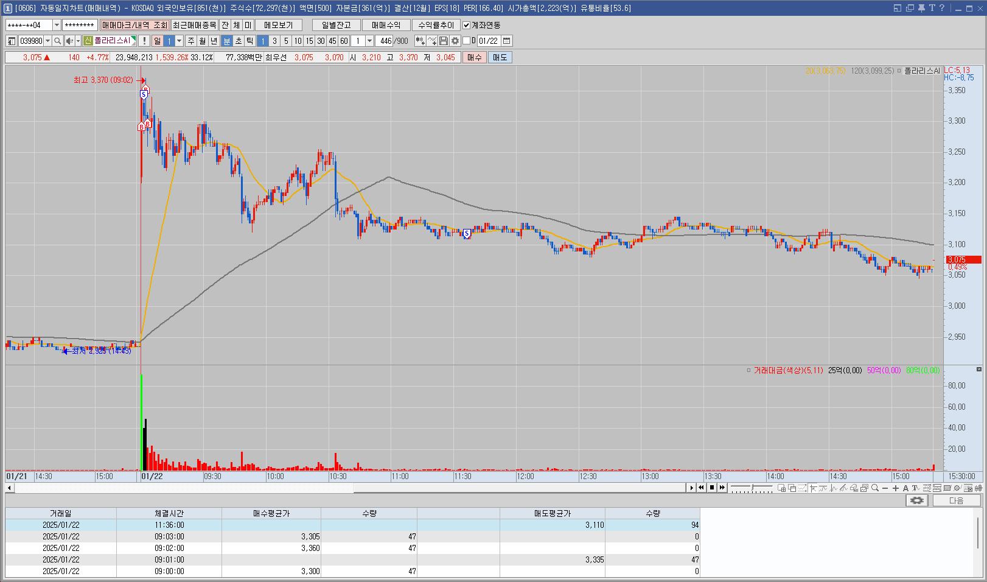Open the dropdown arrow beside speaker icon
The width and height of the screenshot is (987, 582).
coord(78,41)
